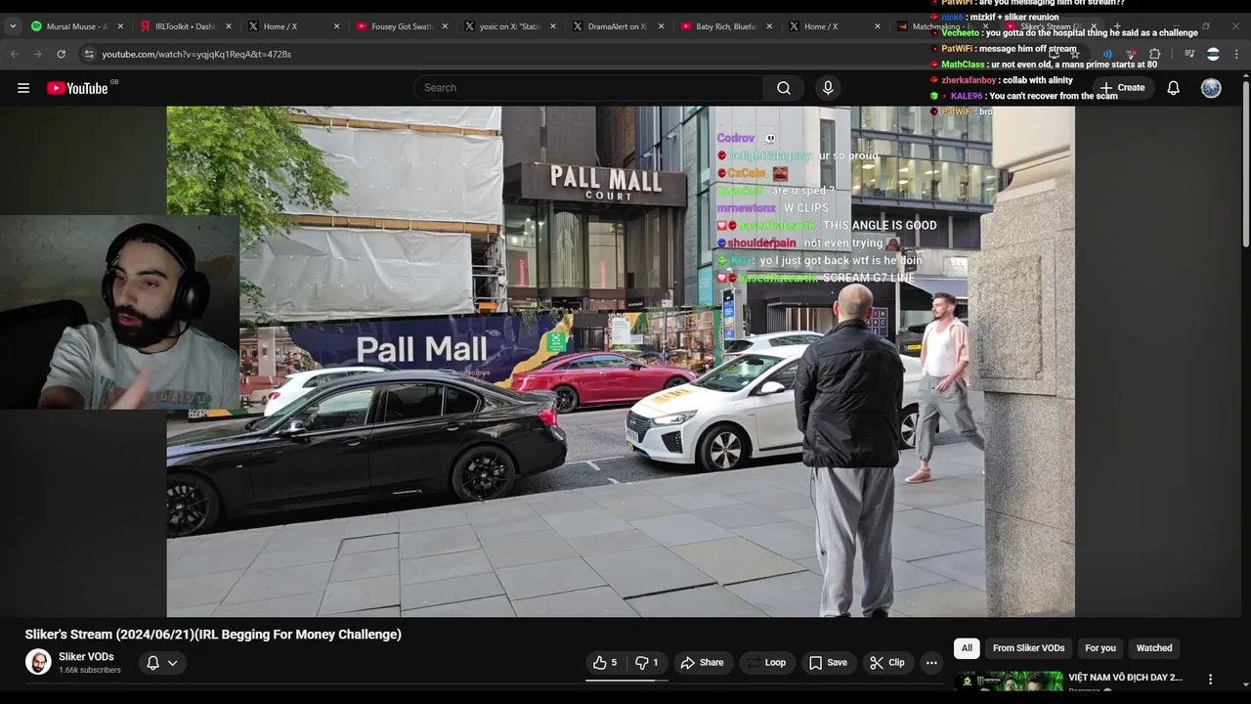Create a Clip with the scissors button
The width and height of the screenshot is (1251, 704).
[x=886, y=663]
